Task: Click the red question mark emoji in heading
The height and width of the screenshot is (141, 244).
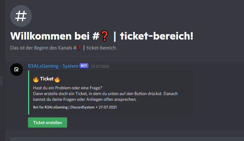Action: coord(105,36)
